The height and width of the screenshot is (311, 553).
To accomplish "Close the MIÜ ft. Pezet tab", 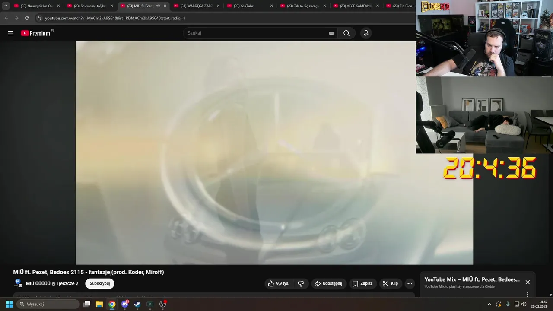I will click(x=165, y=6).
